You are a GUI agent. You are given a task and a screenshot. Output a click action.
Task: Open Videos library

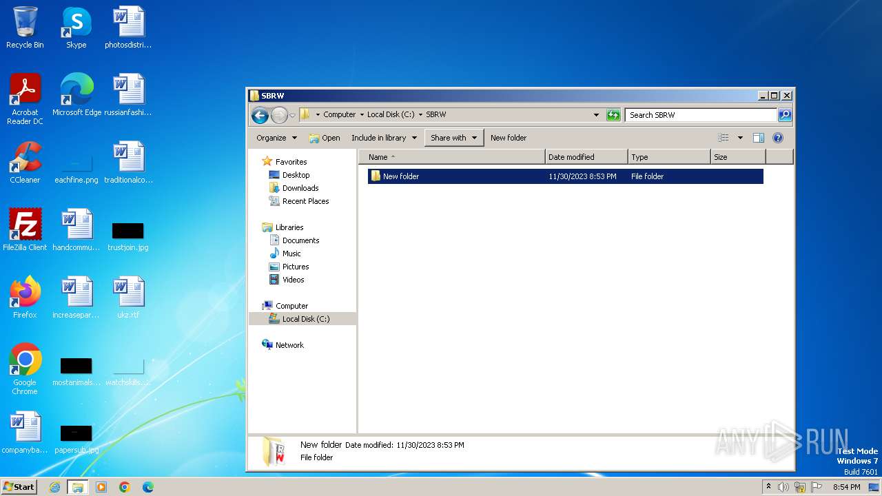pos(293,280)
